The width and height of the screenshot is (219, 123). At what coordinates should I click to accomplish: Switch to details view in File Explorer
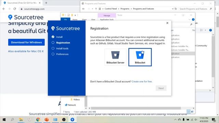(x=189, y=112)
